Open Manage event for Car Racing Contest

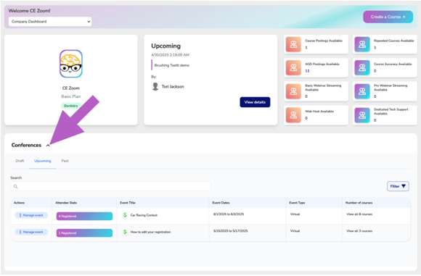(31, 215)
